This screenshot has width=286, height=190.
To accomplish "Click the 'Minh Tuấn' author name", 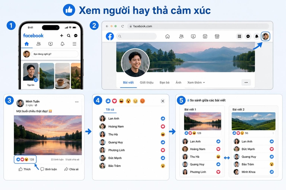I will click(33, 101).
